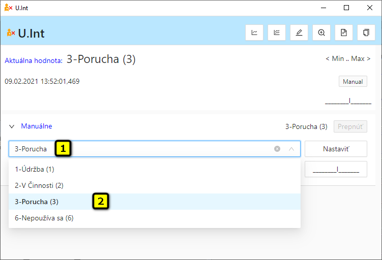Click the < Min .. Max > range label
The width and height of the screenshot is (382, 260).
(348, 59)
